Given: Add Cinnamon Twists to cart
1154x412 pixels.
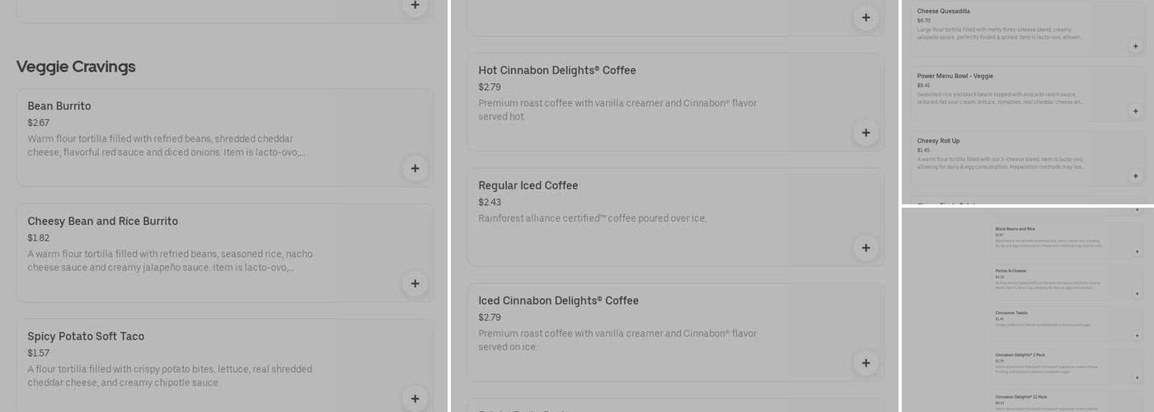Looking at the screenshot, I should (1137, 336).
